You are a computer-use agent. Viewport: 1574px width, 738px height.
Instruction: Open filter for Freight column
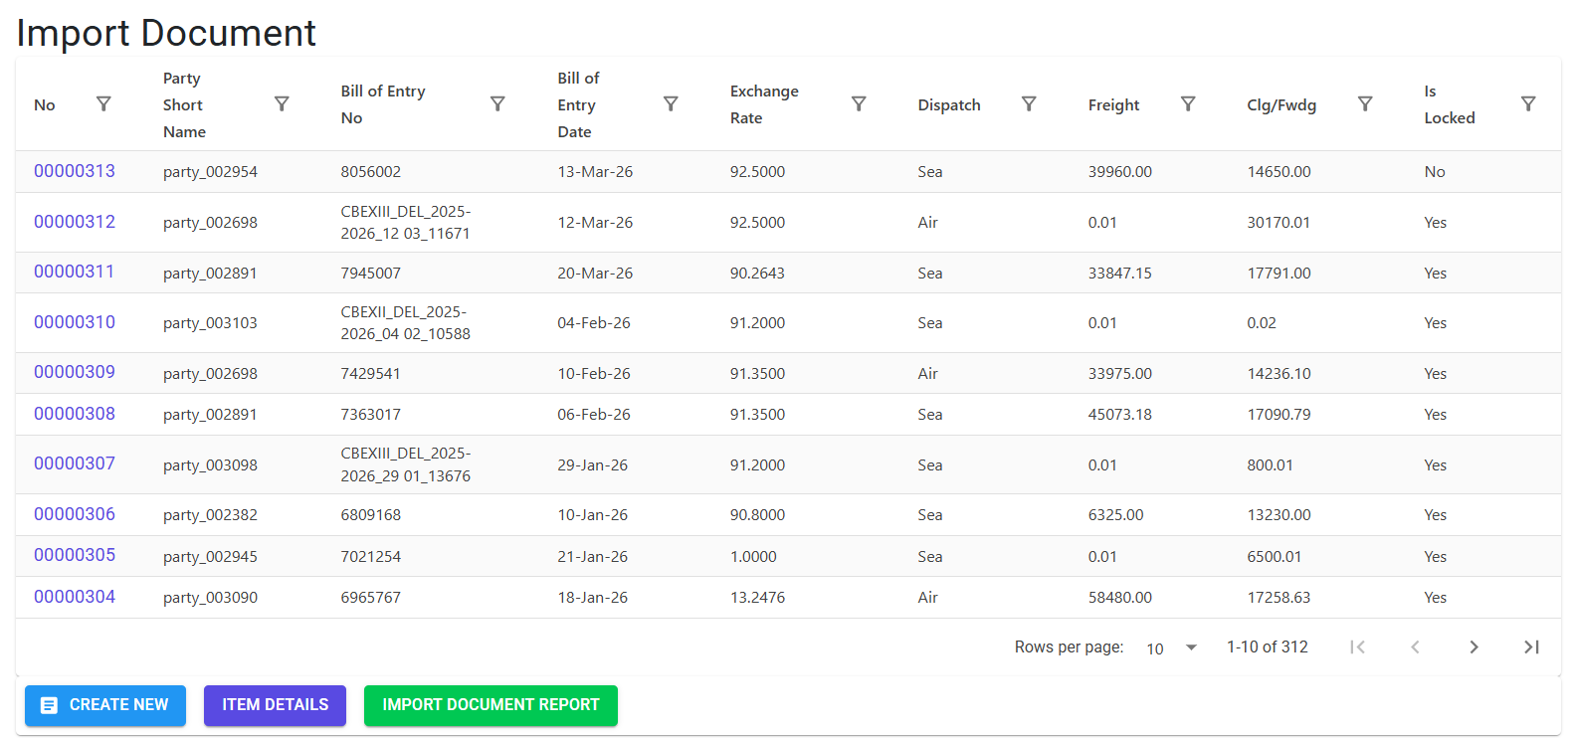[x=1188, y=104]
